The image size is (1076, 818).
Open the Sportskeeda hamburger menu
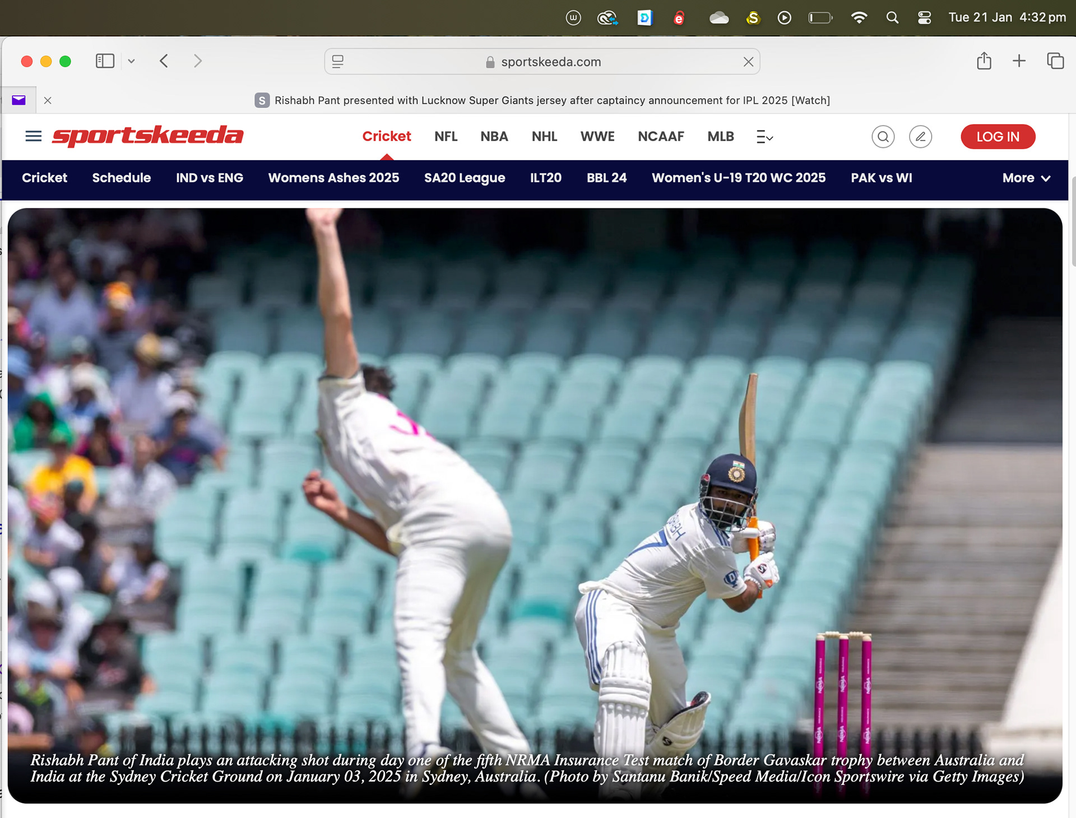point(34,136)
